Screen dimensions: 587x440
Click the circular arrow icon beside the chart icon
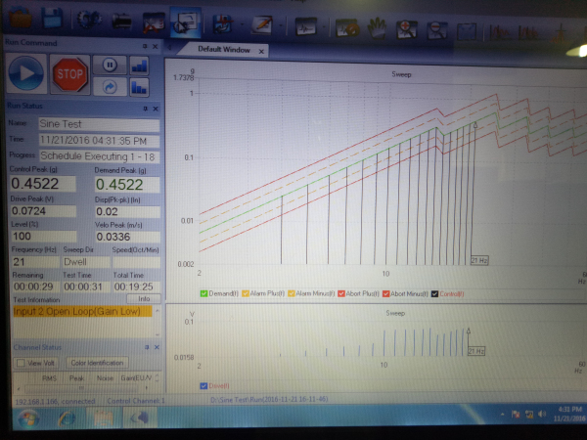coord(109,86)
